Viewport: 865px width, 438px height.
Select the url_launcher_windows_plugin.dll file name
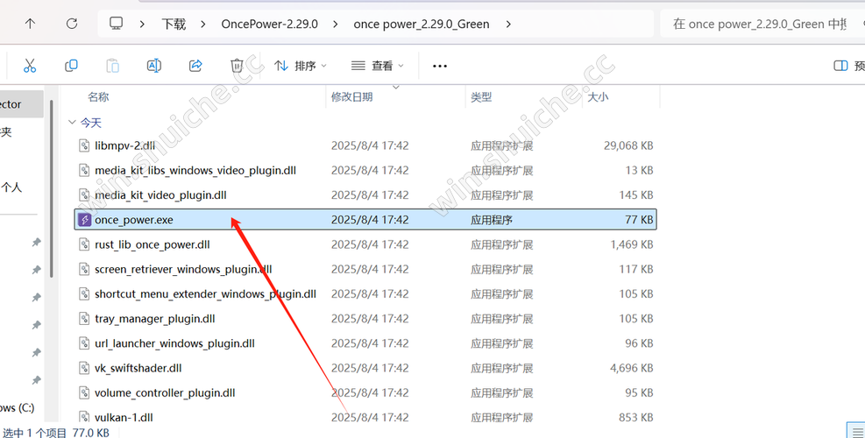pyautogui.click(x=175, y=343)
